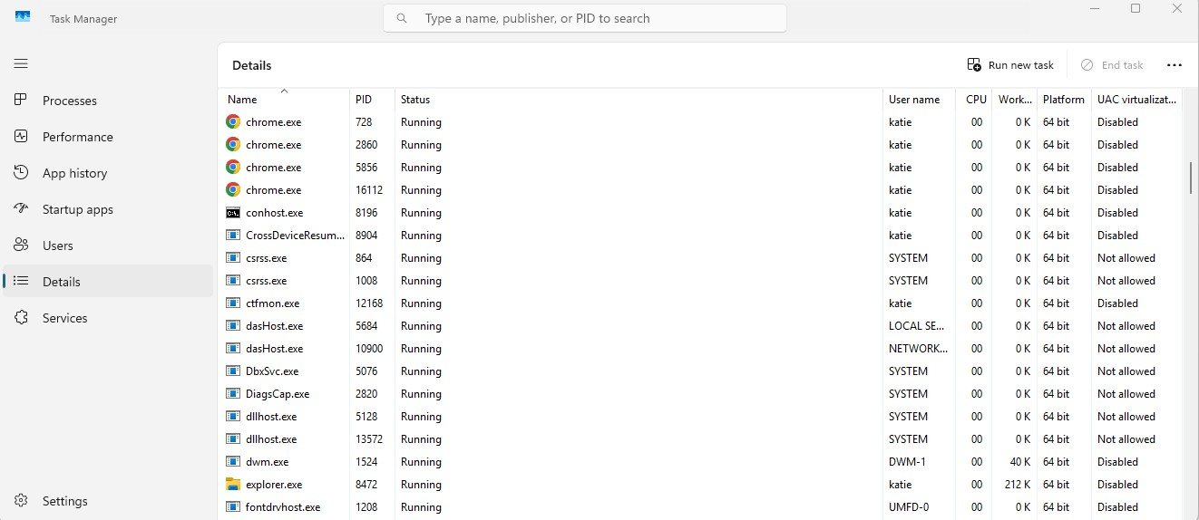Open the Processes page icon
1199x520 pixels.
tap(21, 101)
